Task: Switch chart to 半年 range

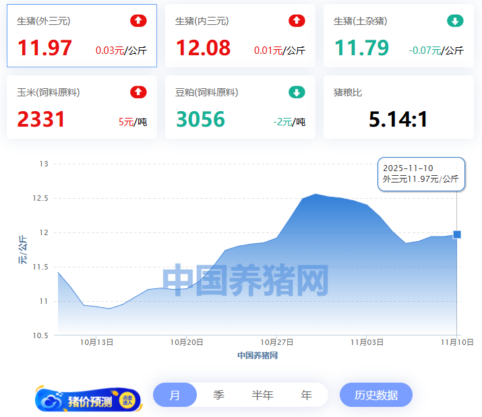Action: 262,395
